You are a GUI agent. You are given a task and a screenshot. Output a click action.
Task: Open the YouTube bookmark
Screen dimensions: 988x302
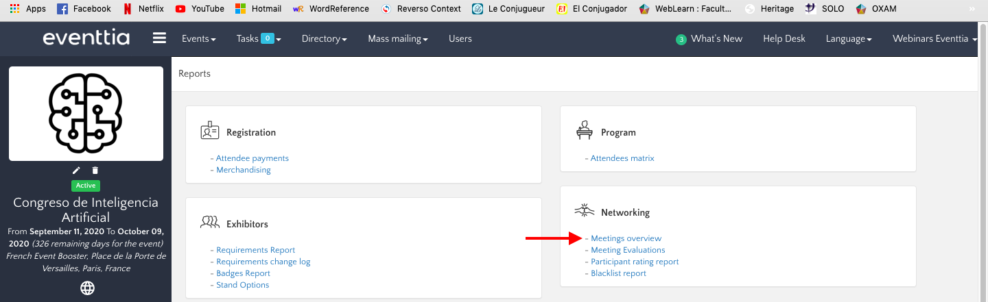(200, 9)
